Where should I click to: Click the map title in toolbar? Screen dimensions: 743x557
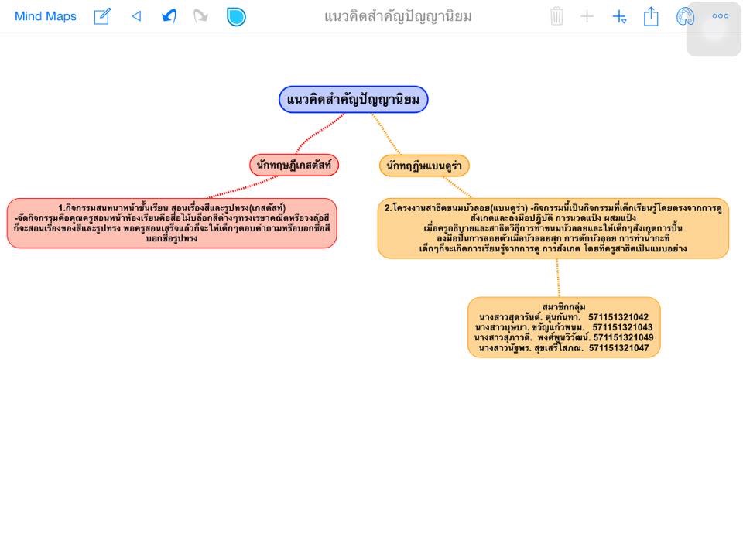(398, 16)
